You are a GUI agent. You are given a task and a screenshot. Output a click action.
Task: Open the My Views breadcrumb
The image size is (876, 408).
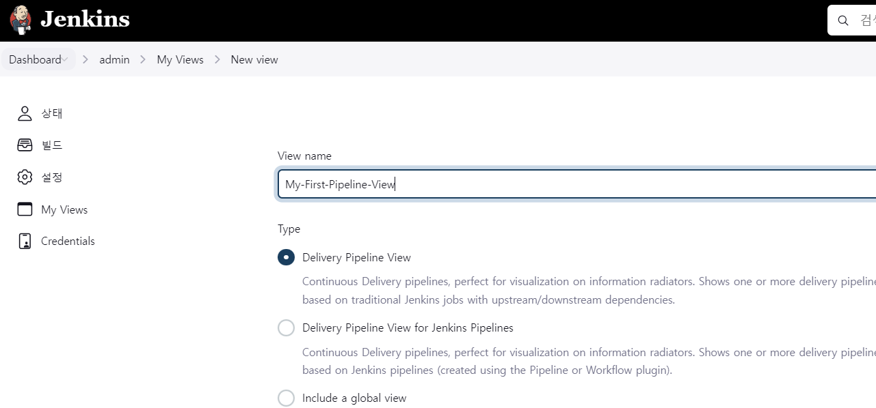(x=180, y=59)
